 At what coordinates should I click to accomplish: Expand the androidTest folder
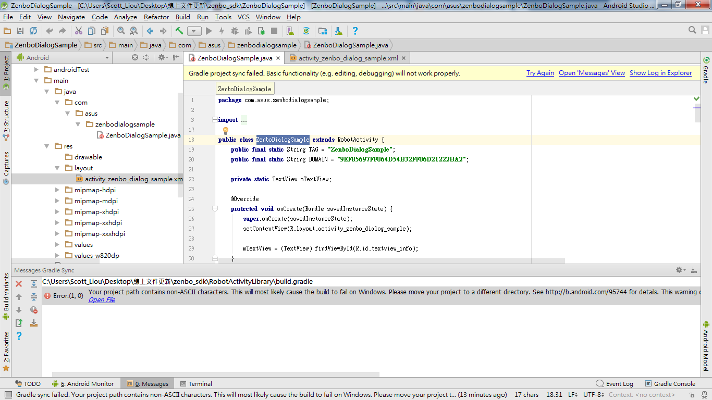click(x=36, y=69)
